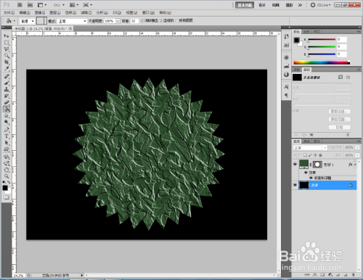Image resolution: width=363 pixels, height=280 pixels.
Task: Toggle mask visibility eye in Masks panel
Action: [304, 135]
